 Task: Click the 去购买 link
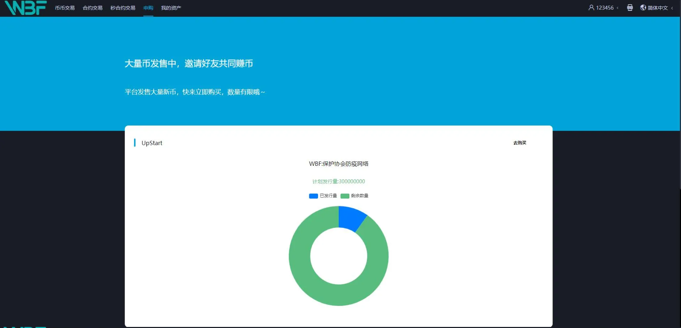[519, 143]
